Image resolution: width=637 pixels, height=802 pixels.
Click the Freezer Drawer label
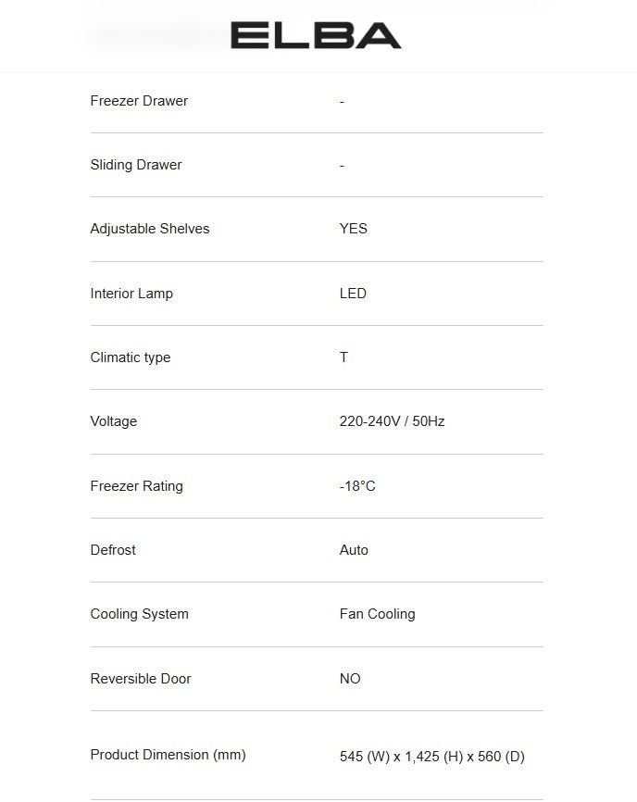139,101
